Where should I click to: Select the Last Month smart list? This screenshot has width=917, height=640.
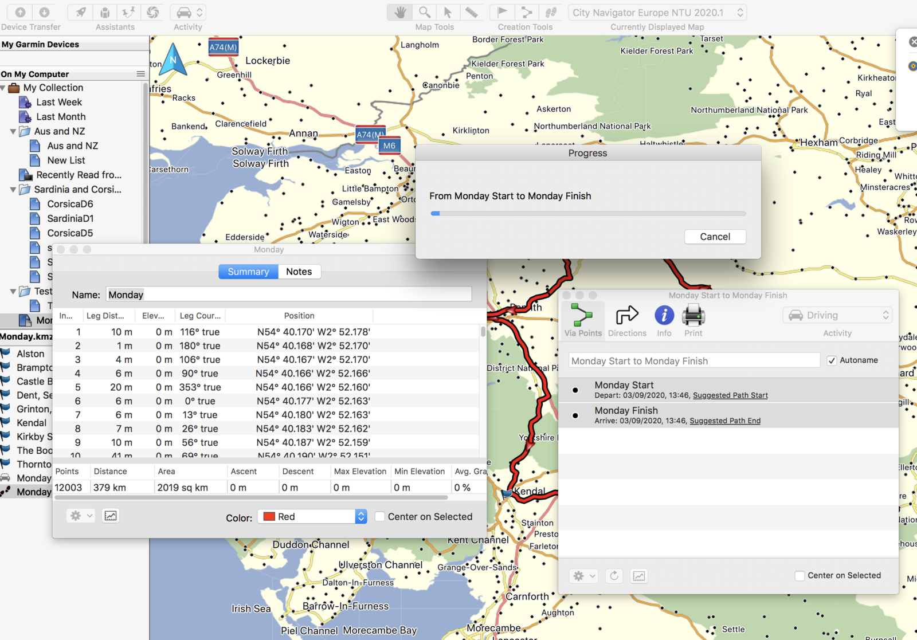(60, 116)
